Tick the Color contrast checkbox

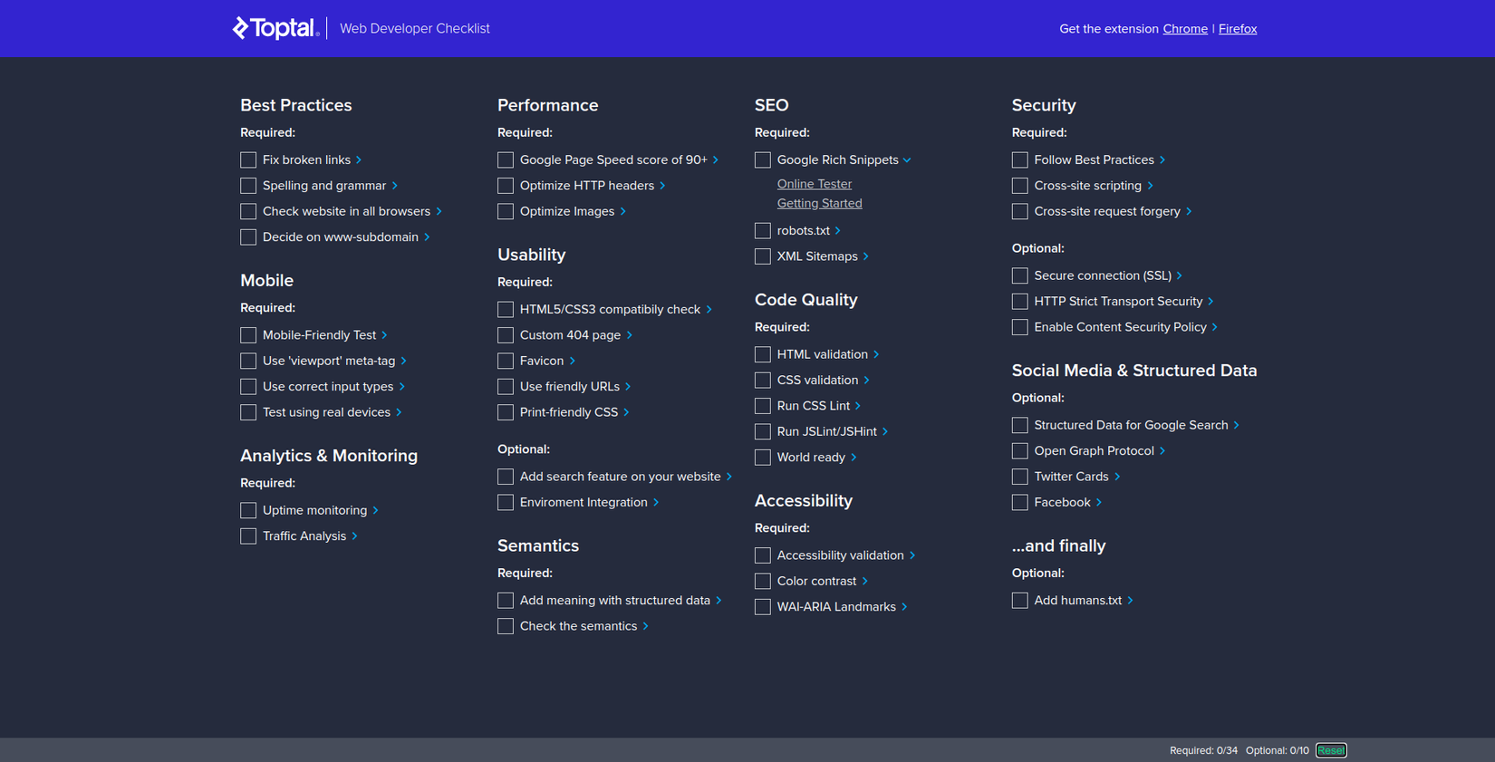tap(763, 582)
